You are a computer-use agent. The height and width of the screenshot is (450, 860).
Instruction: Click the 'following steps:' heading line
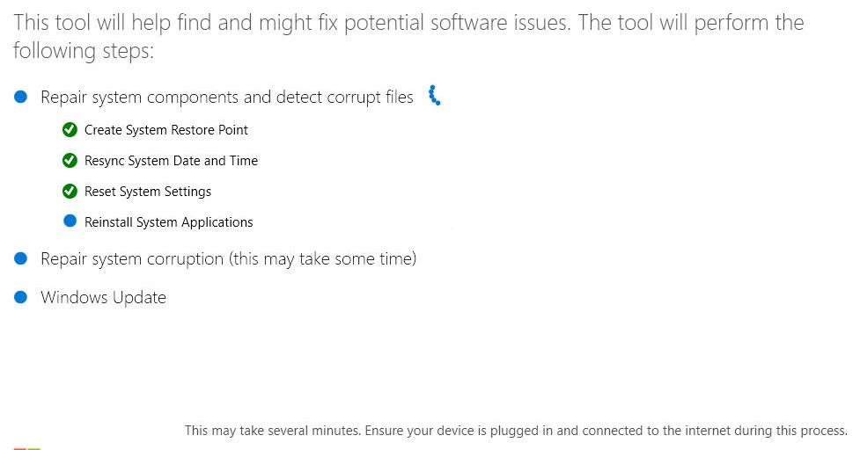tap(84, 51)
